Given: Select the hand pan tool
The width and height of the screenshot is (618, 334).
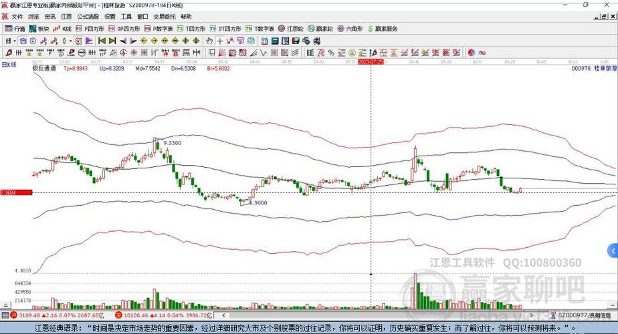Looking at the screenshot, I should (x=209, y=41).
